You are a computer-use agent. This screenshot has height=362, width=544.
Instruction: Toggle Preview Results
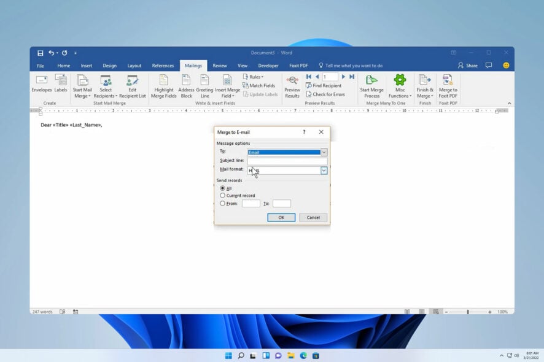click(292, 87)
